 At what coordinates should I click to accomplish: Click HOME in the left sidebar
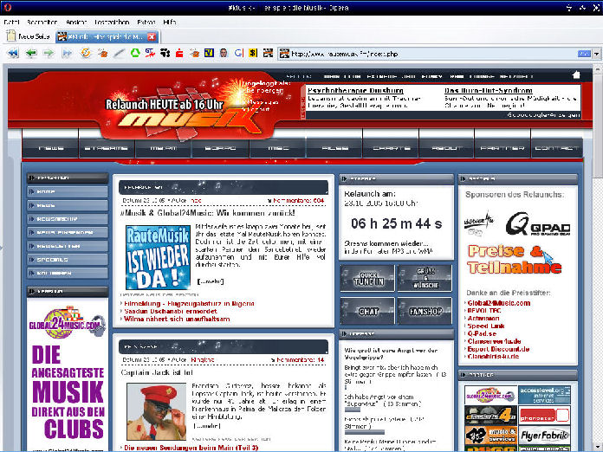tap(68, 191)
